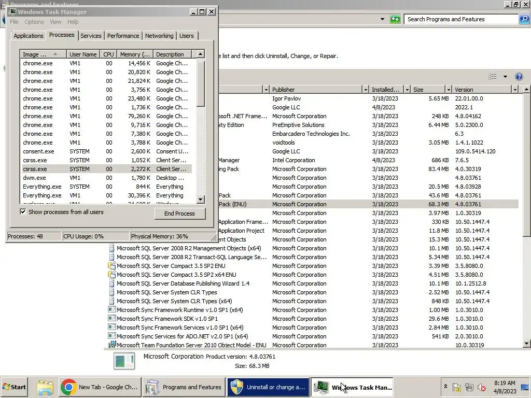Screen dimensions: 531x398
Task: Switch to New Tab Google Chrome taskbar button
Action: point(100,387)
